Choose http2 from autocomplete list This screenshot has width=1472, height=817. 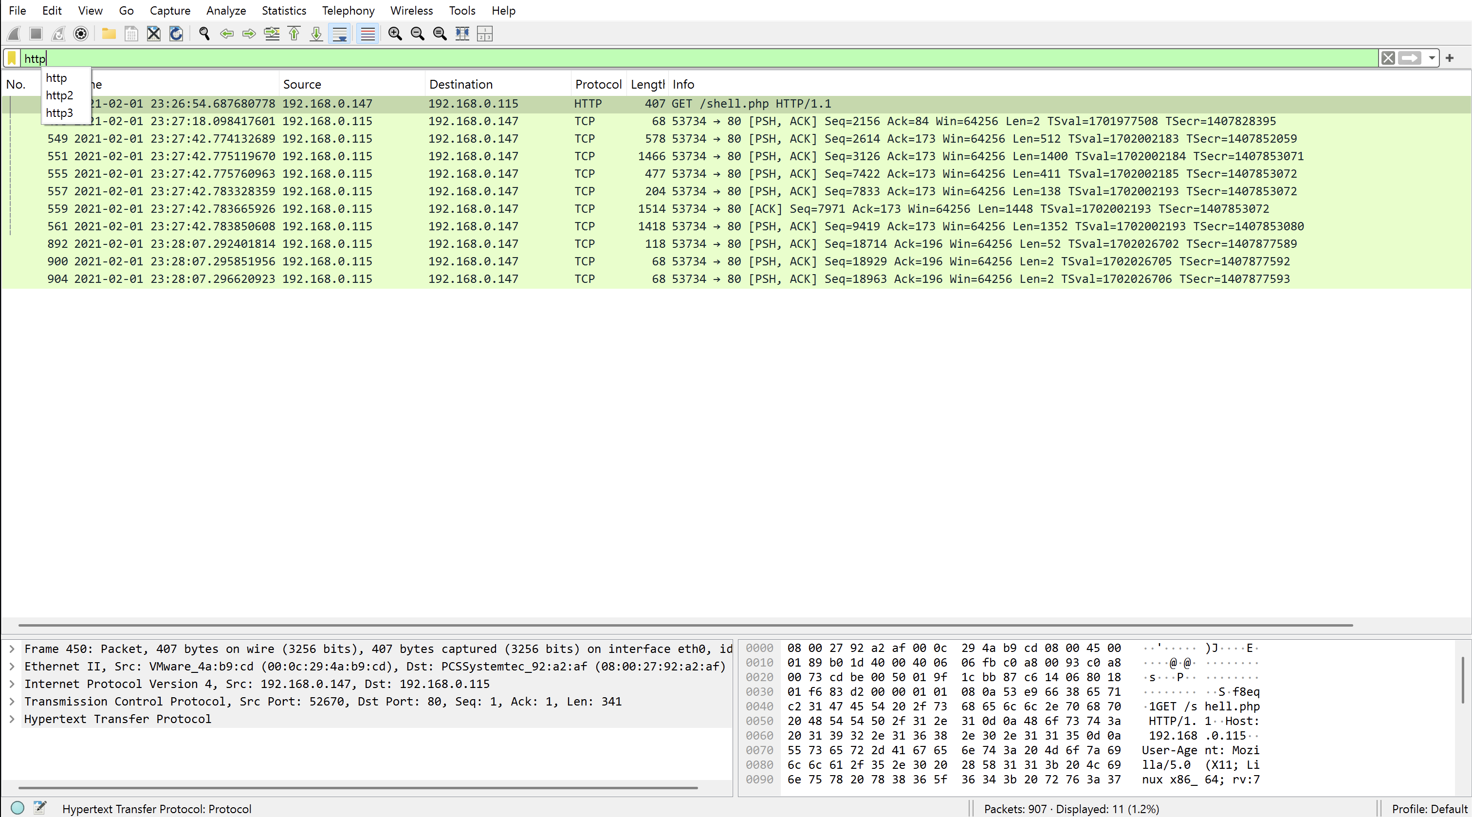click(66, 95)
